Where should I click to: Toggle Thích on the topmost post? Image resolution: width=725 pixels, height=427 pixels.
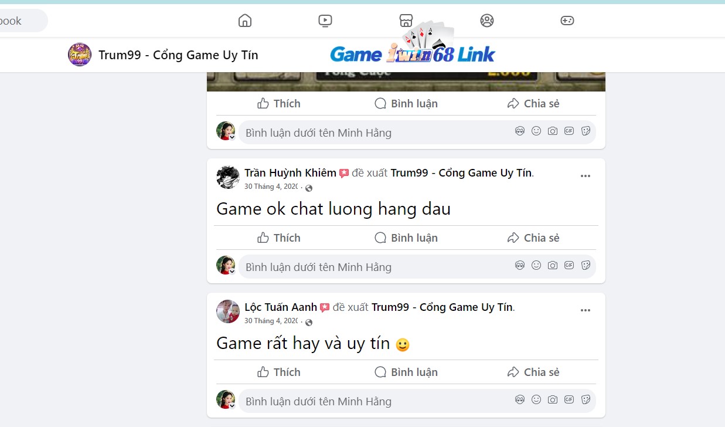(x=279, y=103)
